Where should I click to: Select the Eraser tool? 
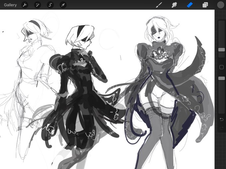[x=190, y=5]
